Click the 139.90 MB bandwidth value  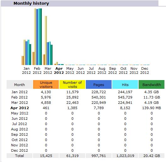(x=152, y=108)
